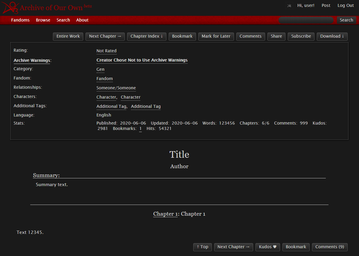This screenshot has height=256, width=359.
Task: View the work's bookmarks via the count link
Action: coord(140,128)
